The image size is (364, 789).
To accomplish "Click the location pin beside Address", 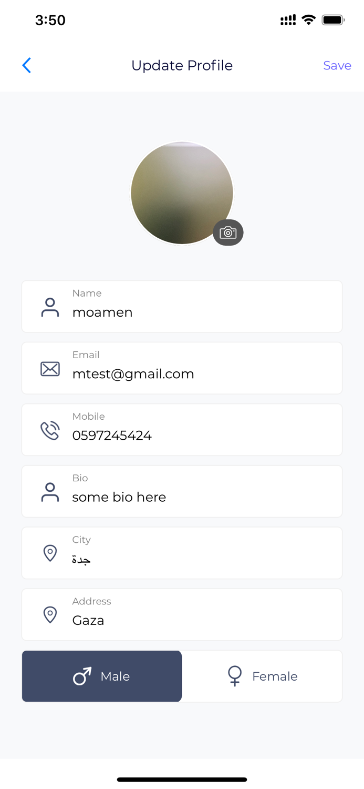I will tap(50, 615).
